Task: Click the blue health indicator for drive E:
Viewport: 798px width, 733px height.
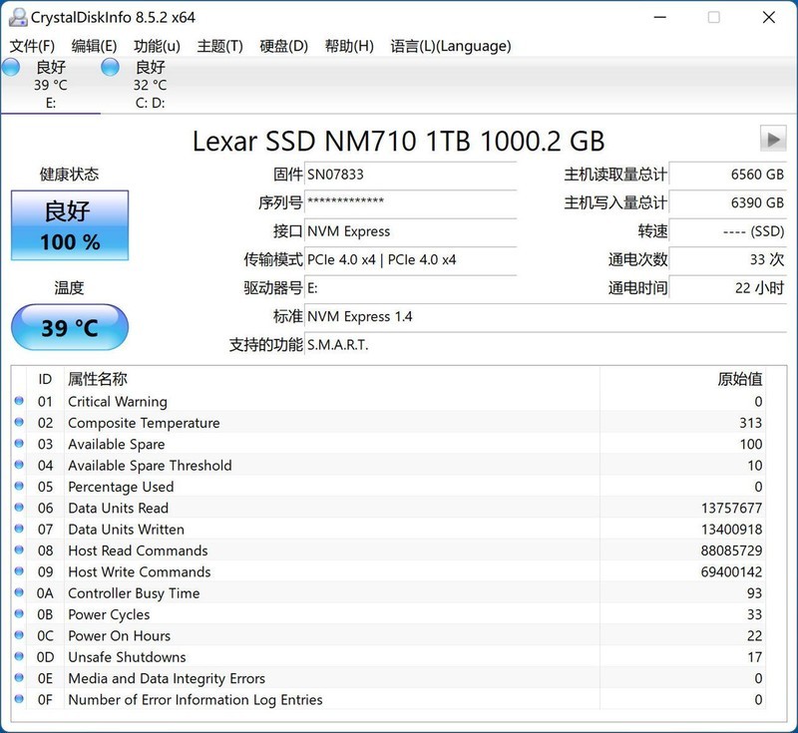Action: [10, 68]
